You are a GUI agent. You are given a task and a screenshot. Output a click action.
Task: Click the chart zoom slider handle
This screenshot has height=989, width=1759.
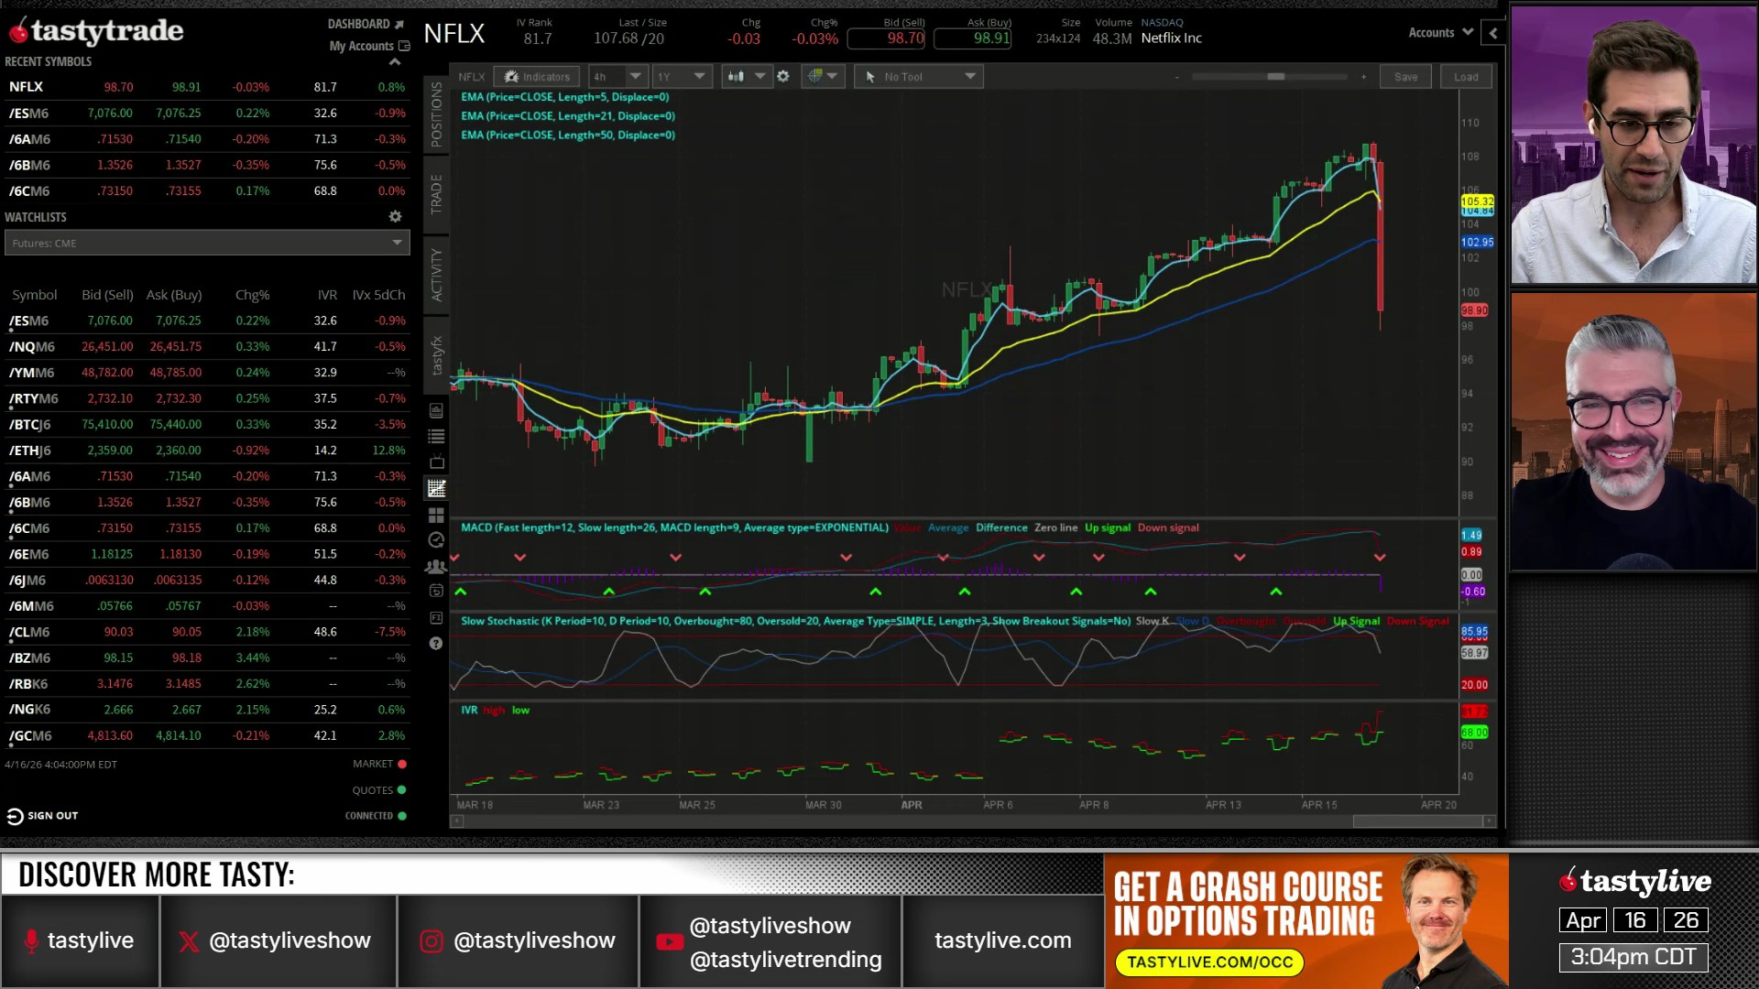1275,77
